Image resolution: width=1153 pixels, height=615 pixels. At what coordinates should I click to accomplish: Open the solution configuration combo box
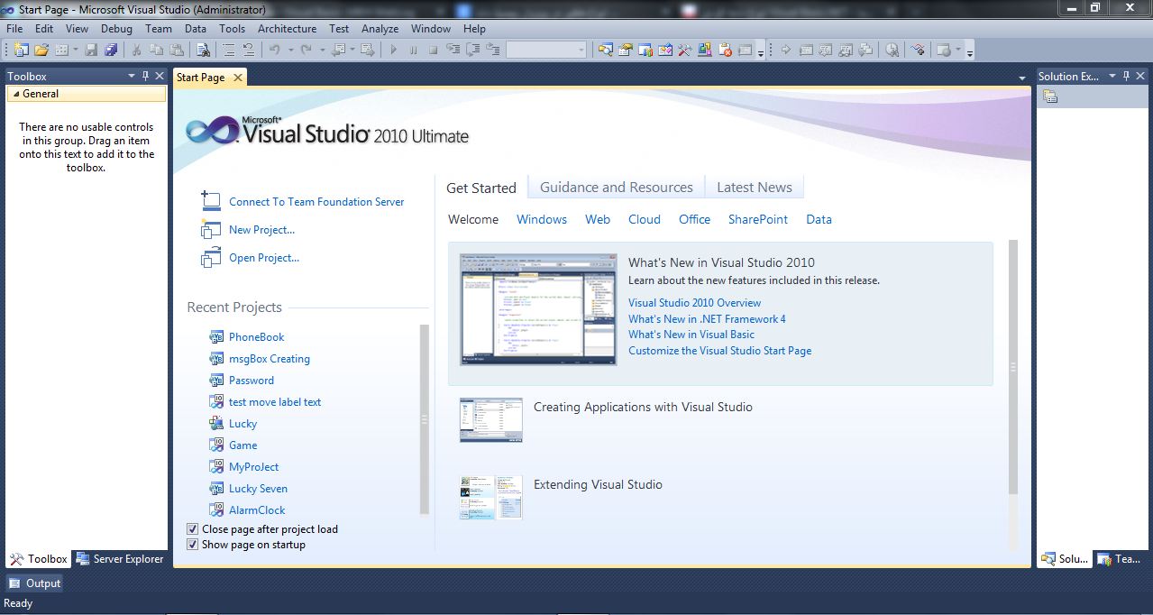[546, 50]
